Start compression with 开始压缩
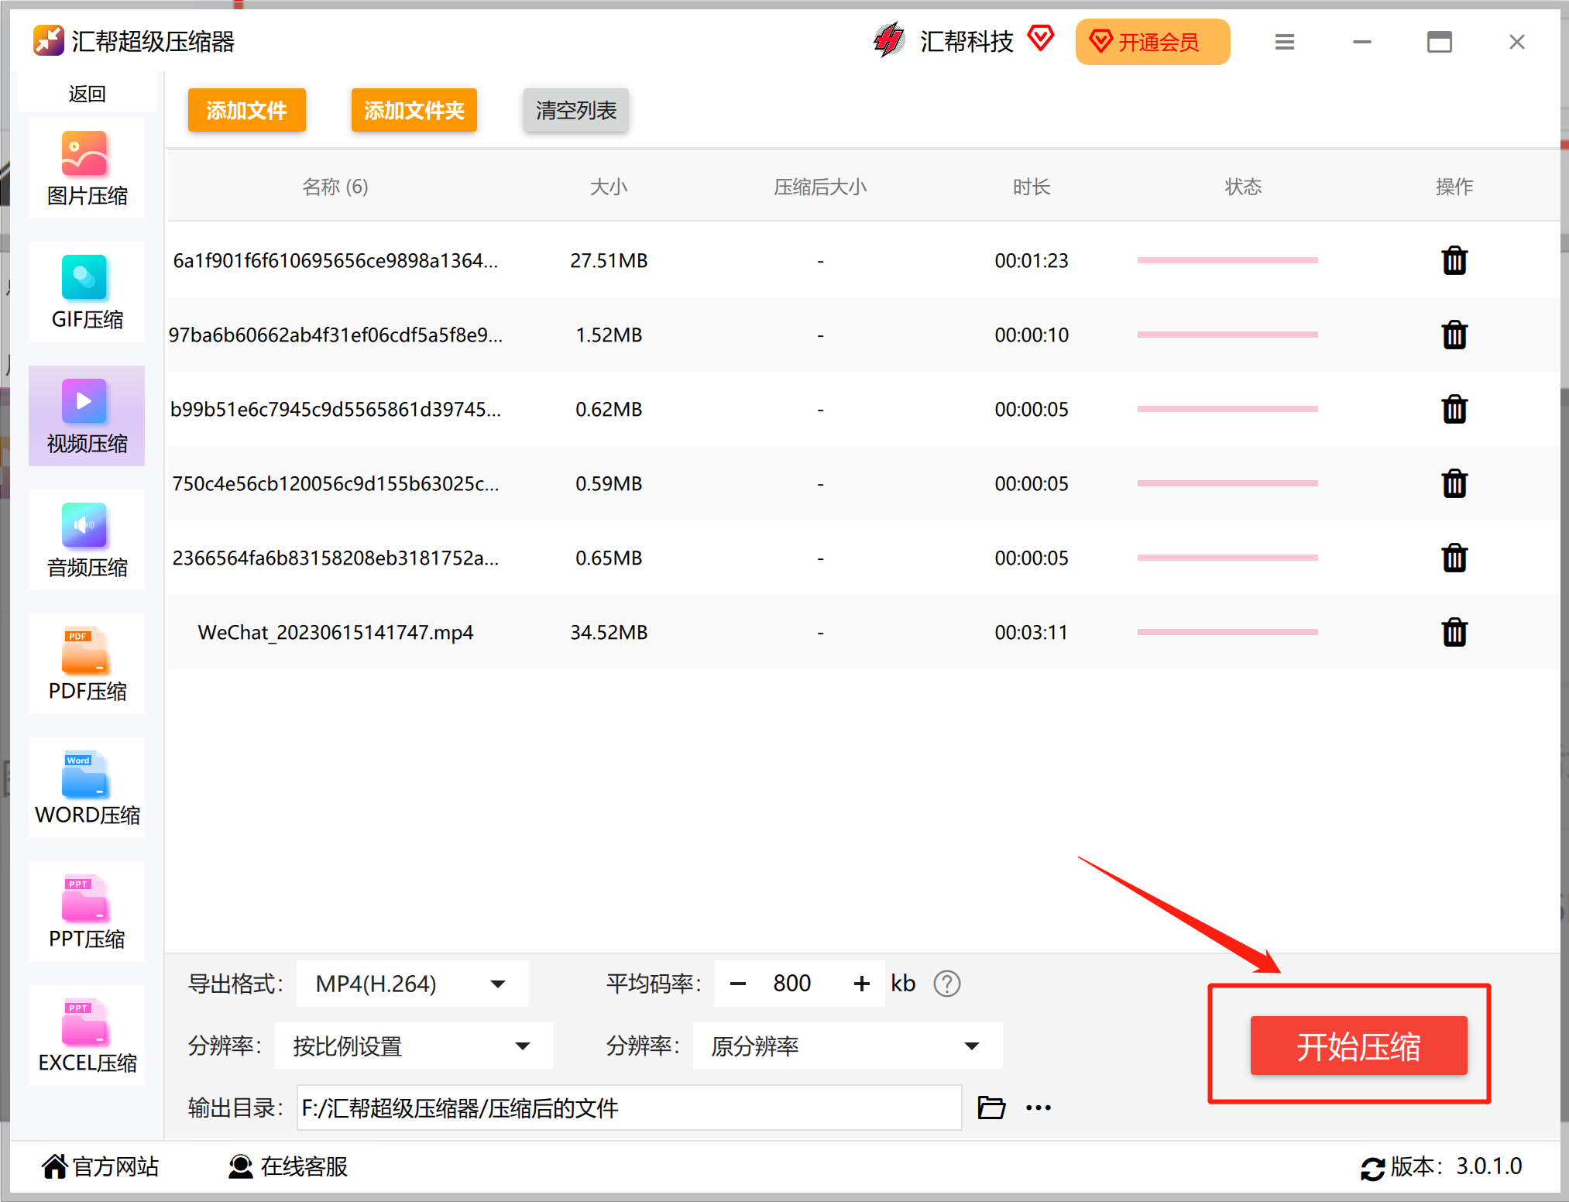Viewport: 1569px width, 1202px height. pyautogui.click(x=1358, y=1046)
